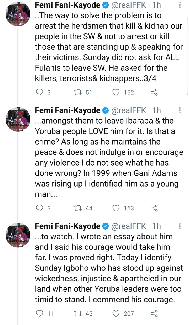Like the tweet with 207 likes
Image resolution: width=189 pixels, height=325 pixels.
(x=116, y=313)
